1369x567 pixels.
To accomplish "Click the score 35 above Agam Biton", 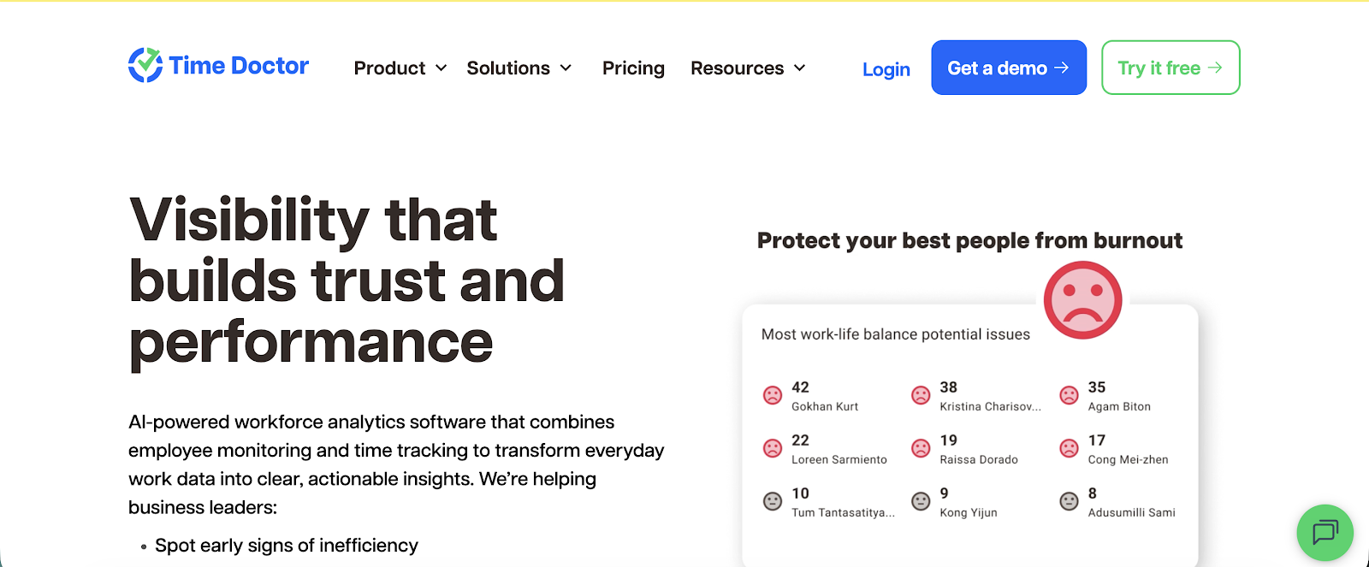I will (x=1097, y=387).
